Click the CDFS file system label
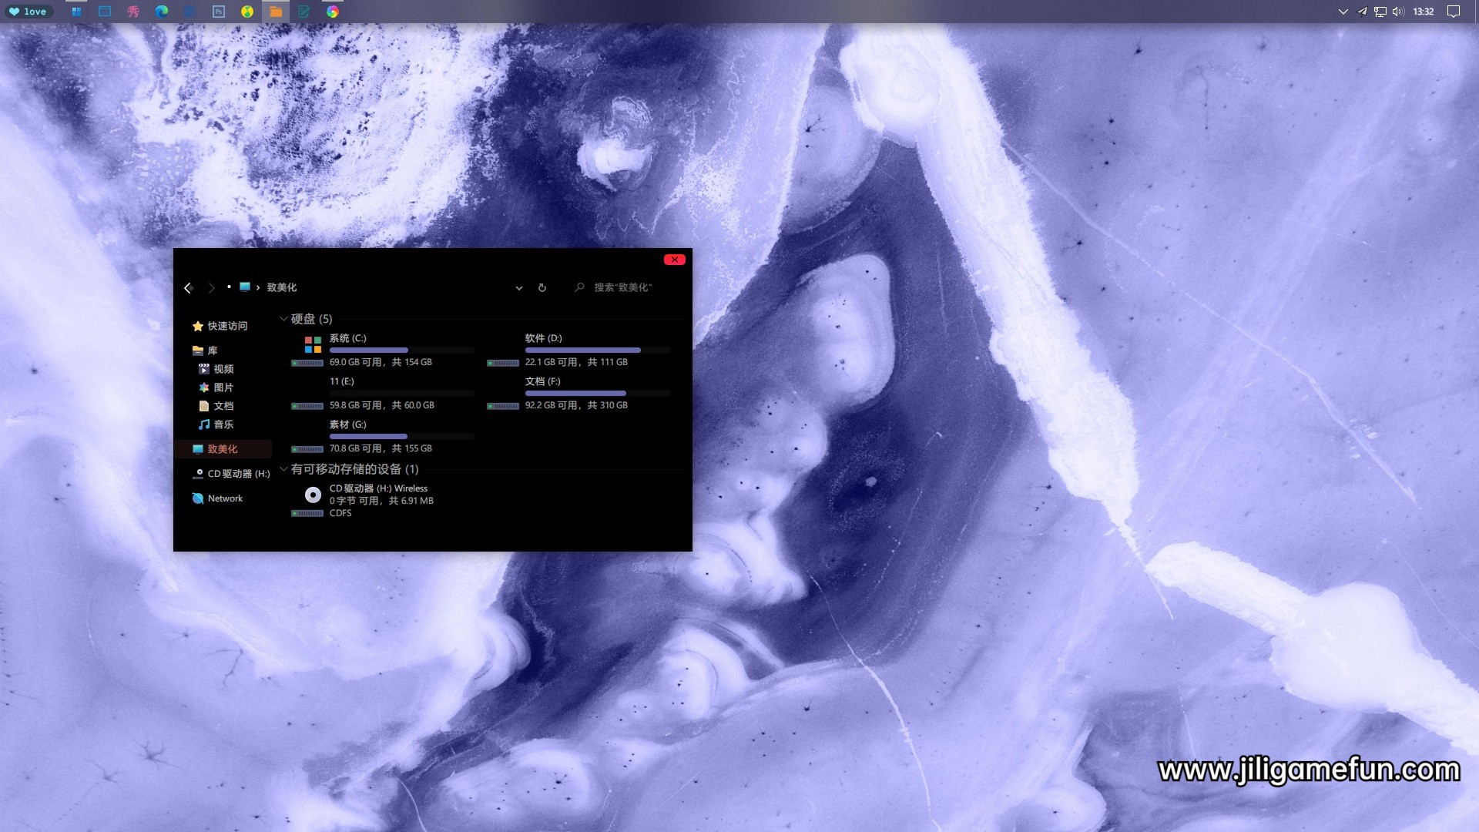1479x832 pixels. pos(340,513)
